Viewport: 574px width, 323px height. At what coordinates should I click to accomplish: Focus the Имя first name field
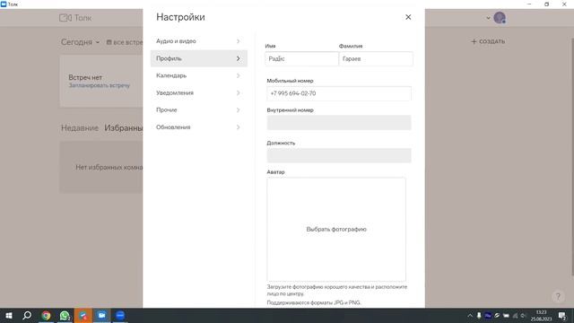coord(301,58)
